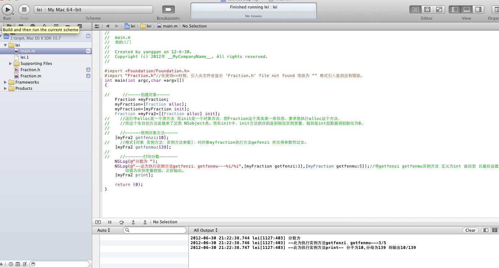Viewport: 499px width, 268px height.
Task: Select Supporting Files folder in navigator
Action: (46, 63)
